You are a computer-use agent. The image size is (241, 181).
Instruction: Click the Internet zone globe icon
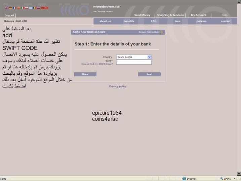click(x=184, y=179)
